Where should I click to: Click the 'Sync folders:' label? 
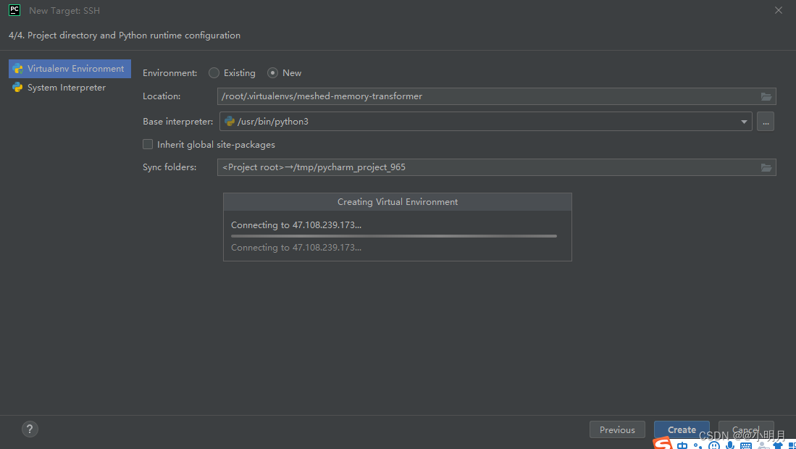click(x=169, y=167)
